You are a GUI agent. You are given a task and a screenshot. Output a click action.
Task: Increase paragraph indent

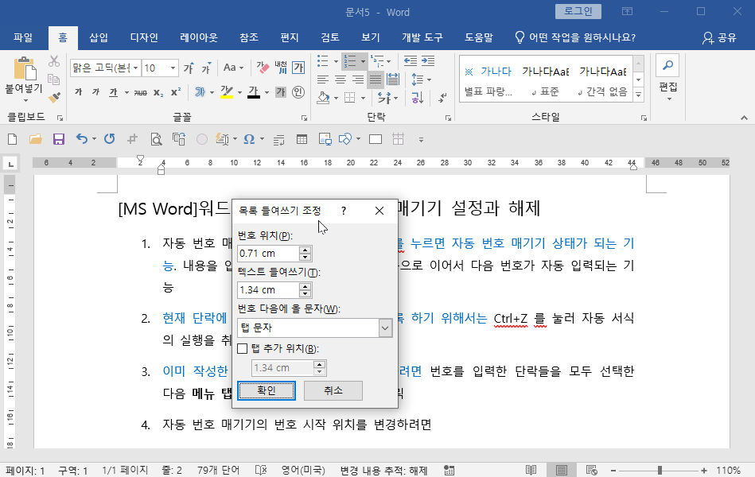tap(427, 60)
